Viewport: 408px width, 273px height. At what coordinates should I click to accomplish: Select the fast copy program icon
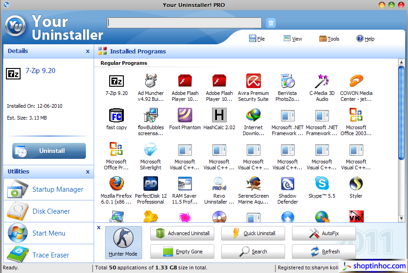pyautogui.click(x=117, y=115)
